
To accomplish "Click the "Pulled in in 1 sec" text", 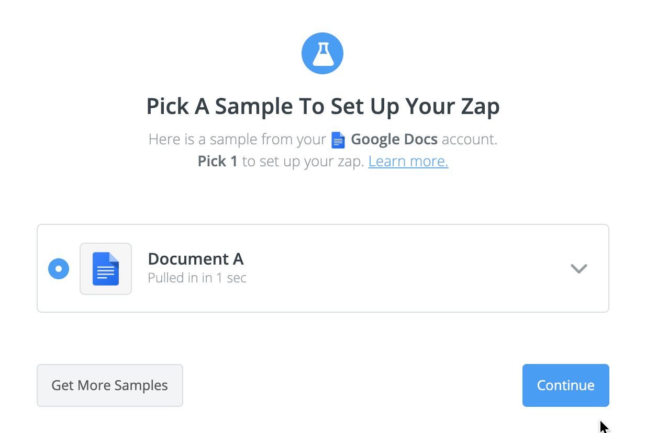I will coord(197,278).
